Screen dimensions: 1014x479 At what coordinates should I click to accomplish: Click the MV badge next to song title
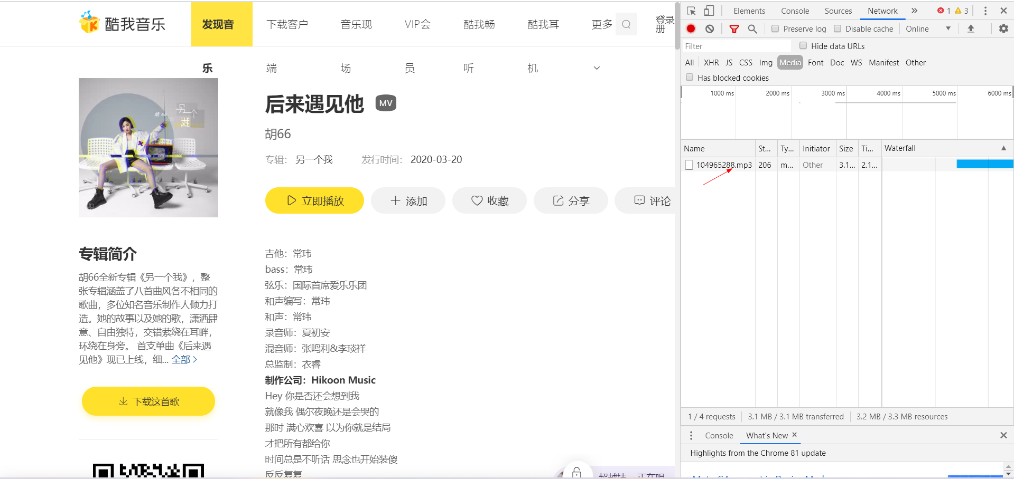(386, 103)
